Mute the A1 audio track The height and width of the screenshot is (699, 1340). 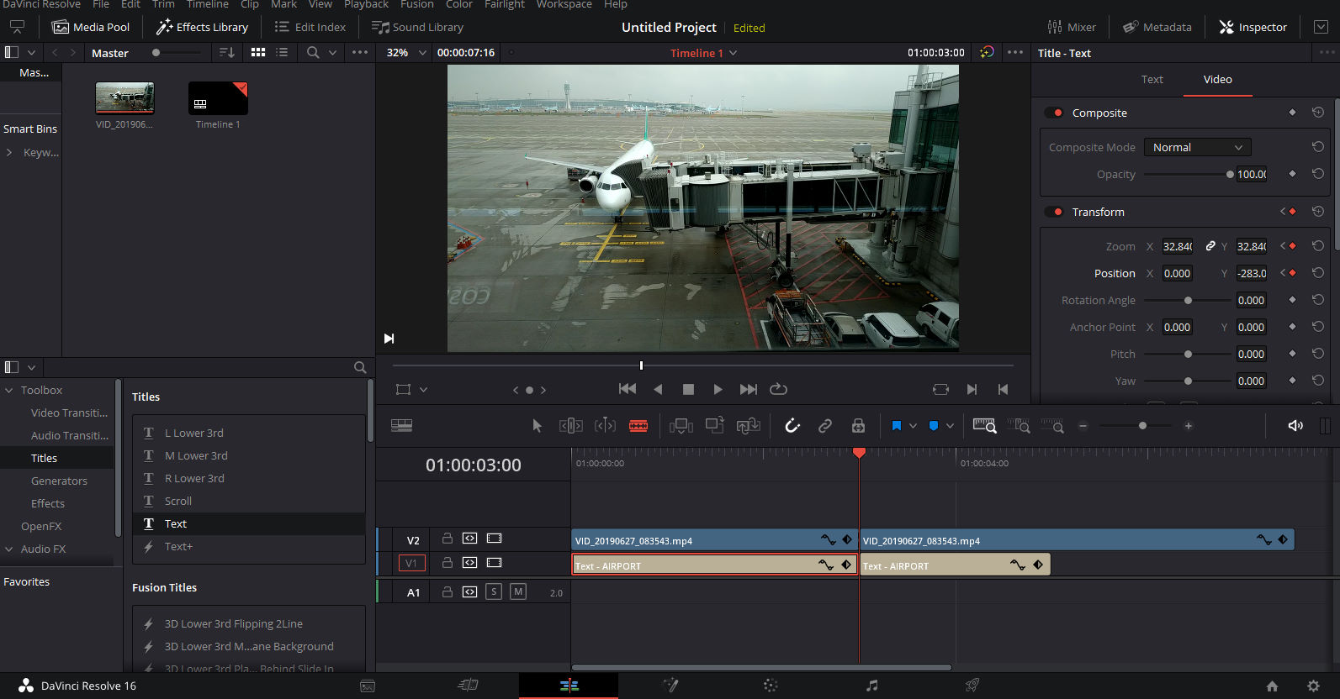coord(518,592)
